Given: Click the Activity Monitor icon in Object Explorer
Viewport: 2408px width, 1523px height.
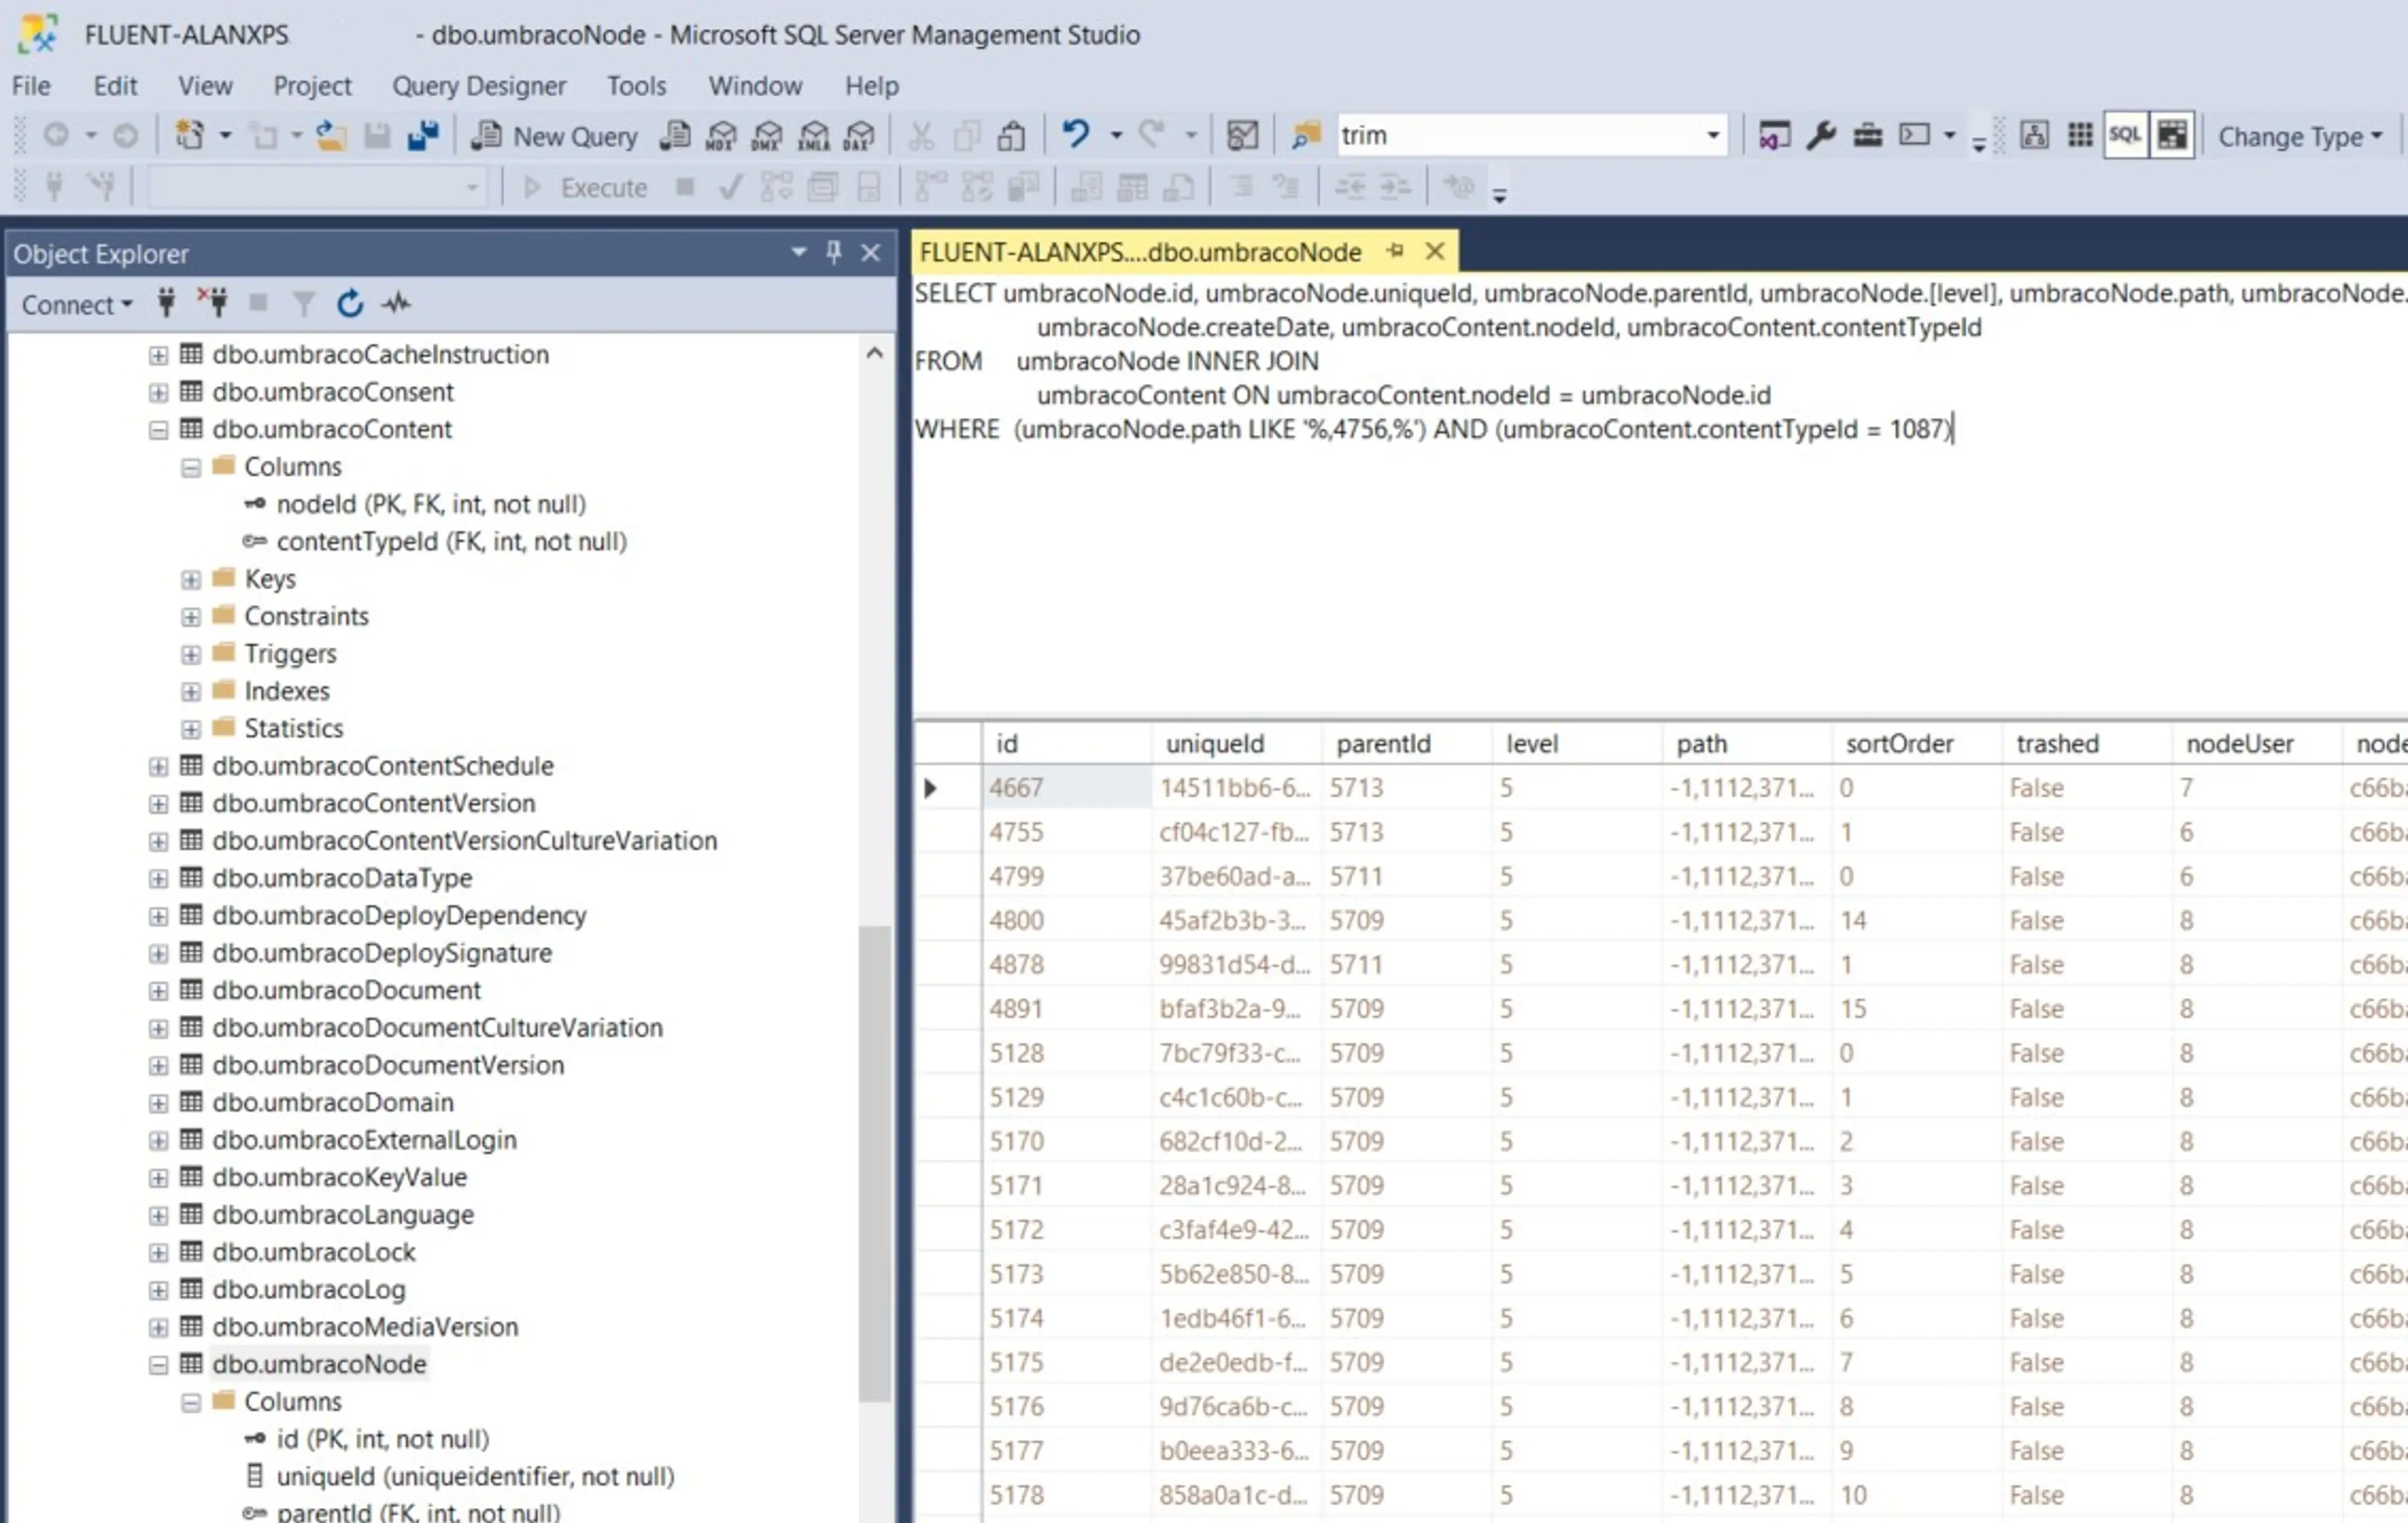Looking at the screenshot, I should pos(396,304).
